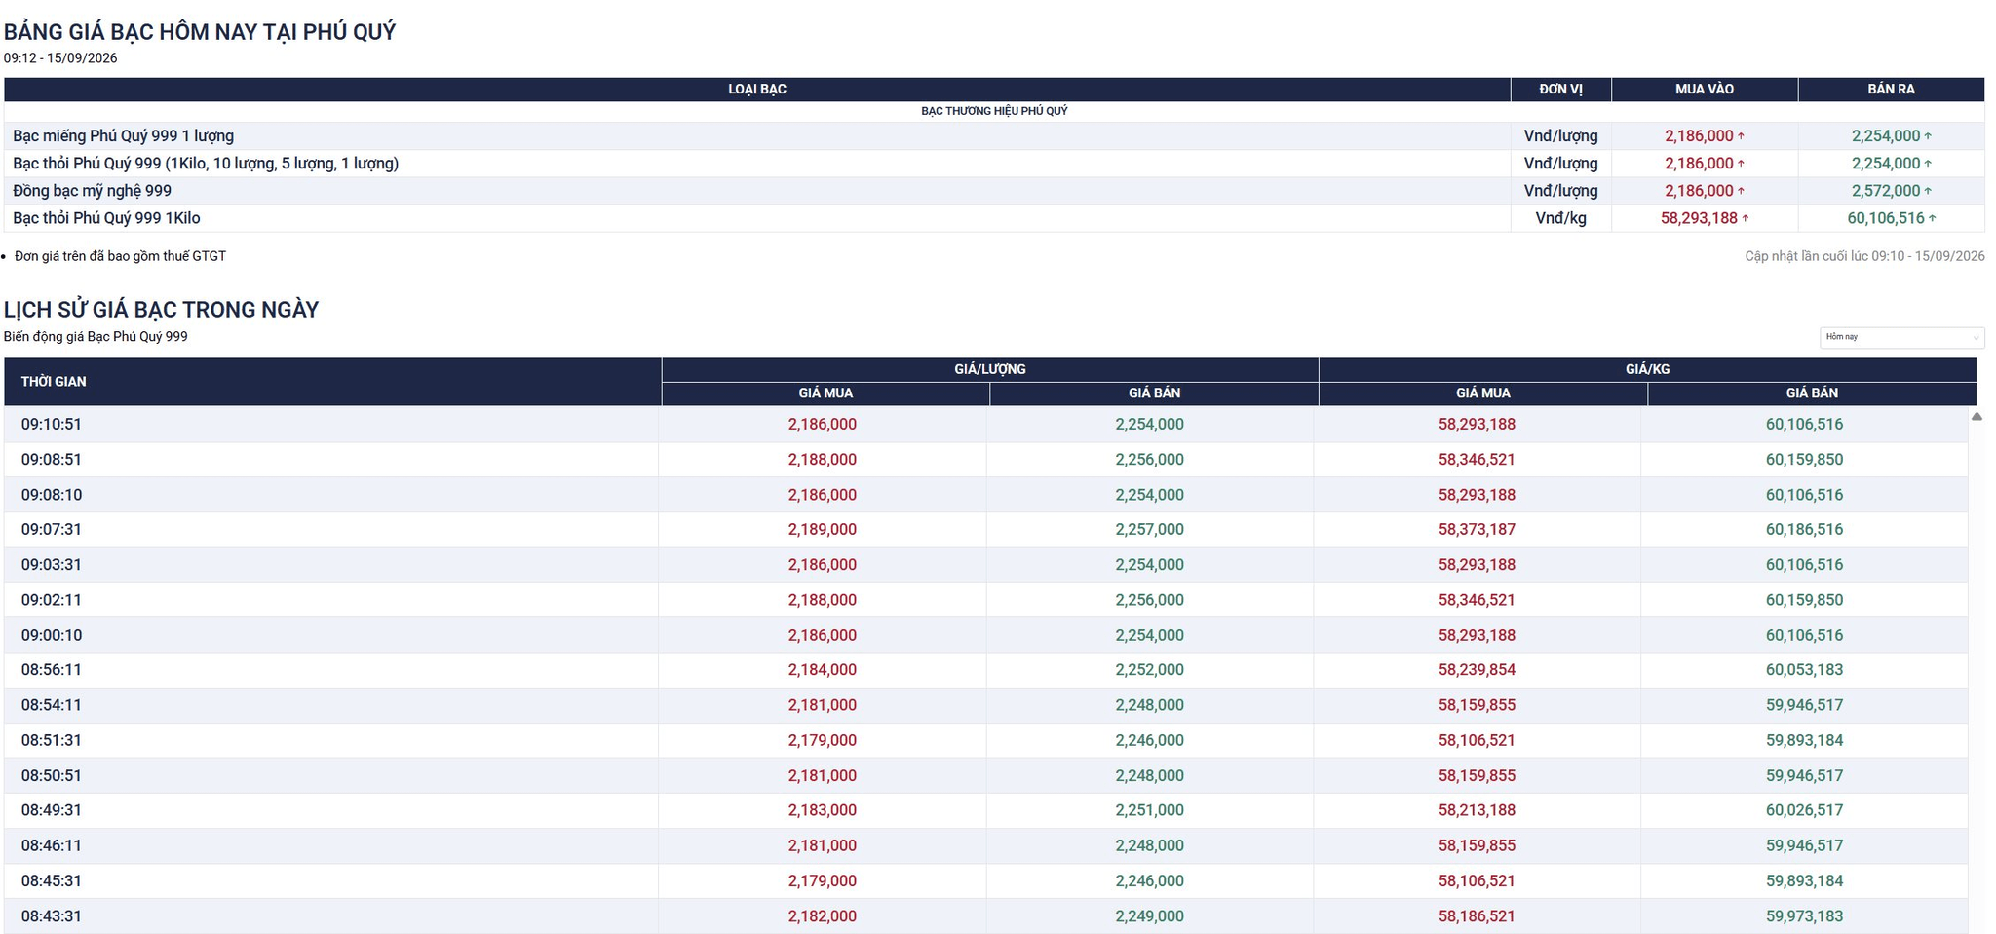This screenshot has height=934, width=1996.
Task: Click the MUA VÀO column header
Action: (x=1705, y=90)
